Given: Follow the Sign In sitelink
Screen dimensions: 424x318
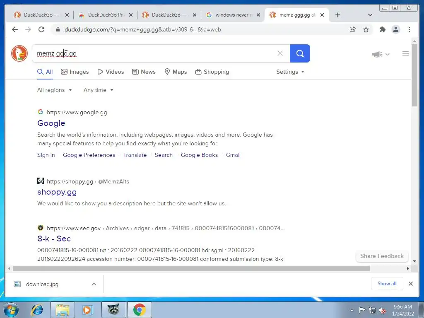Looking at the screenshot, I should pyautogui.click(x=46, y=155).
